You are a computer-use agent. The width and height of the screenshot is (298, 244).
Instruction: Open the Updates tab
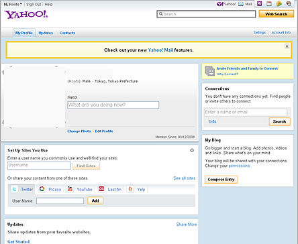coord(46,33)
